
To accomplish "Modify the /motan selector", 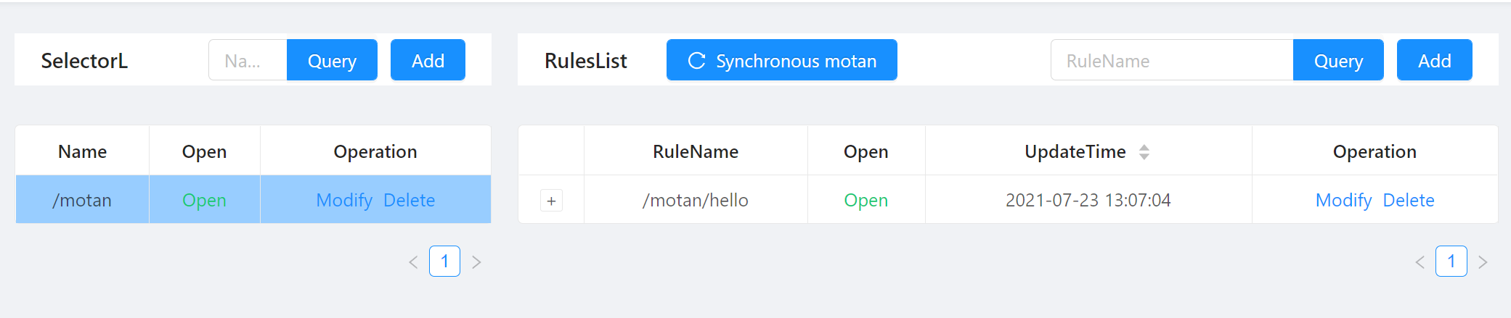I will pos(344,201).
